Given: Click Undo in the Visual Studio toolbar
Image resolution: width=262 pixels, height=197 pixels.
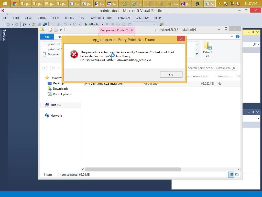Looking at the screenshot, I should (66, 24).
